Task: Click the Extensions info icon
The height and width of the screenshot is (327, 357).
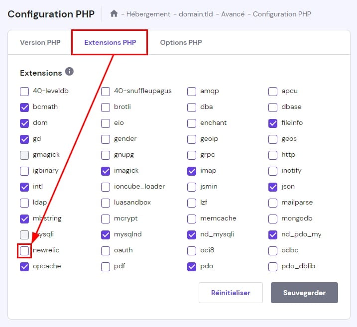Action: [69, 72]
